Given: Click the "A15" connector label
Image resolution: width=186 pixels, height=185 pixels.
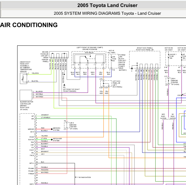Looking at the screenshot, I should [101, 79].
